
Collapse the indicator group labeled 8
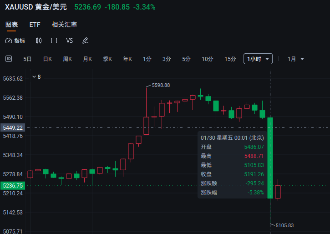point(35,77)
